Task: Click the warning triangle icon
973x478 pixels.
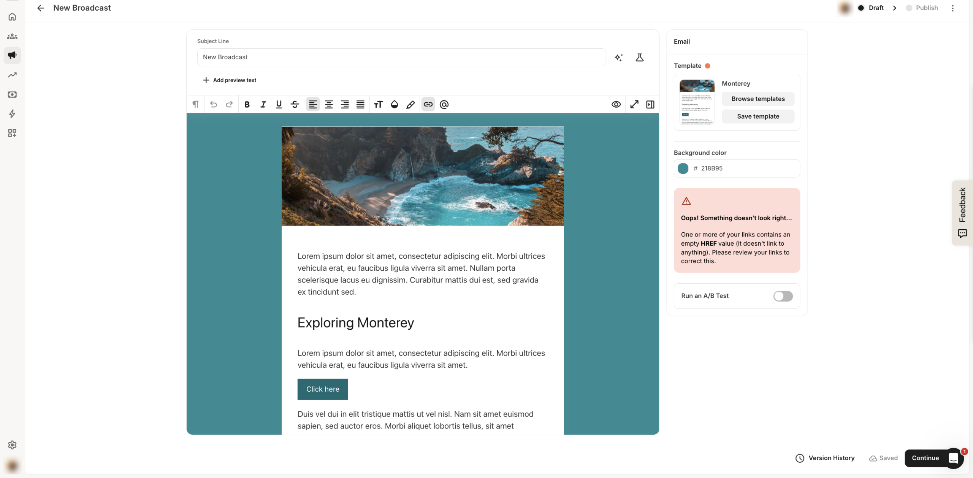Action: [x=686, y=201]
